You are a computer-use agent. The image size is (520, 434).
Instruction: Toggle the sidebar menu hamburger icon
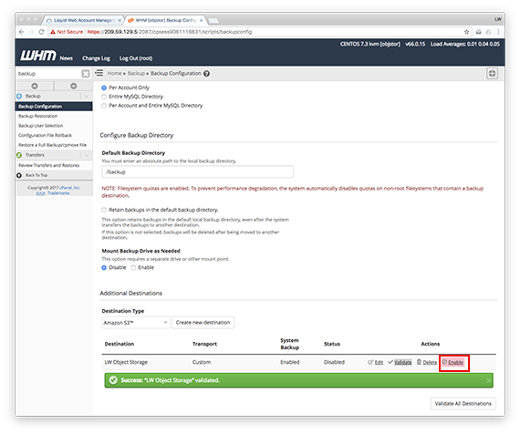point(99,73)
